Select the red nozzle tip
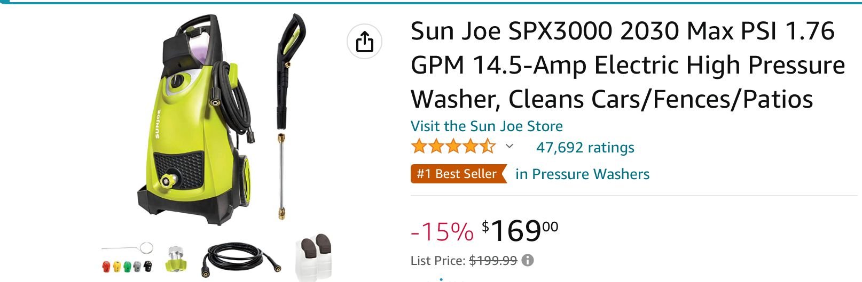 tap(106, 265)
